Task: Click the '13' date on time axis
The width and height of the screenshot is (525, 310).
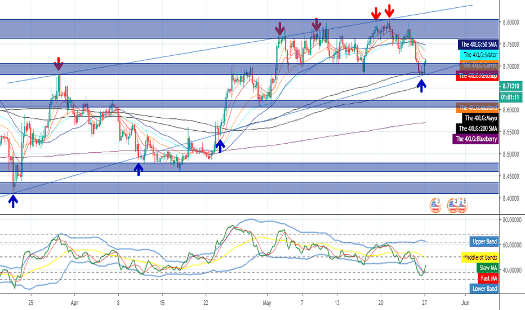Action: pos(337,303)
